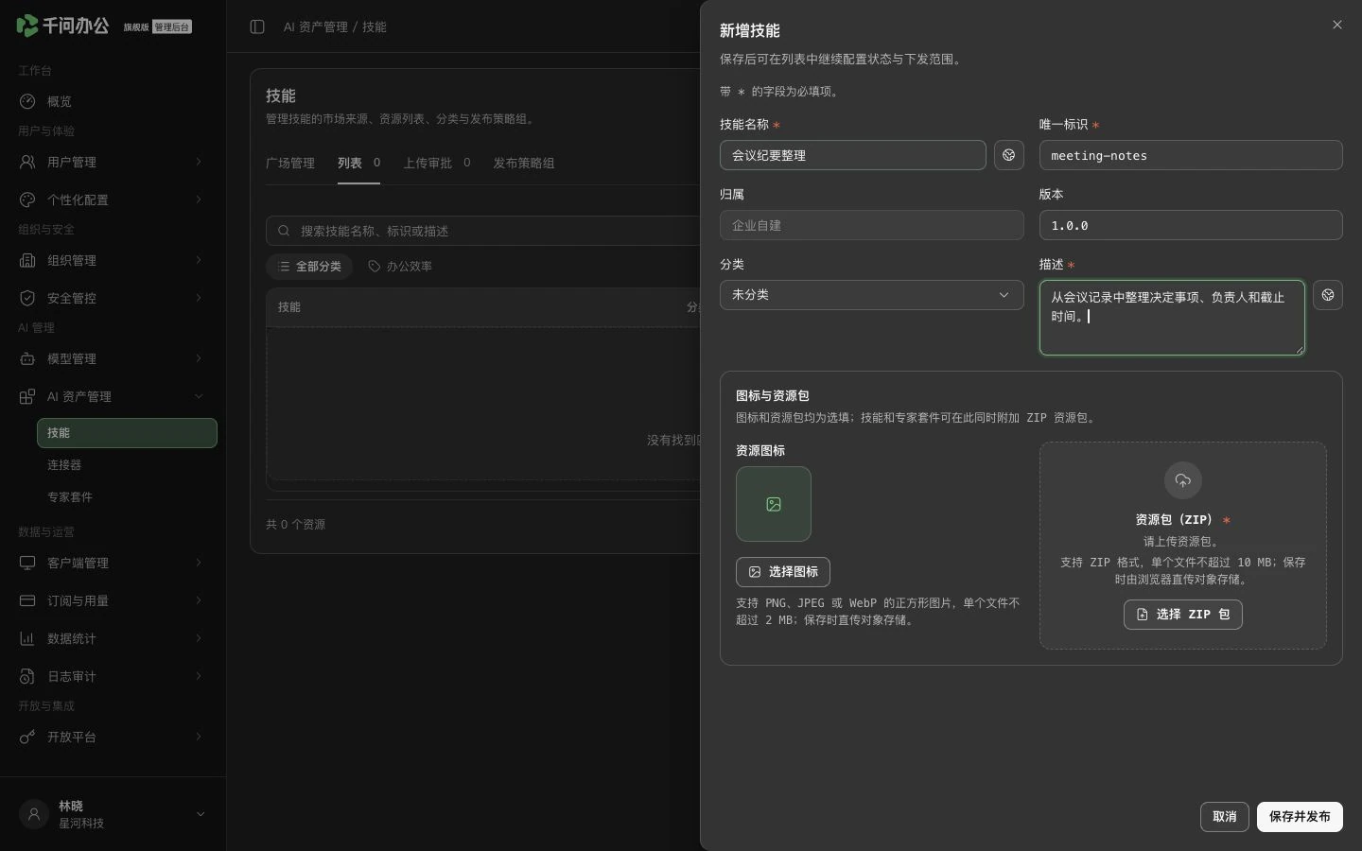Click the 全部分类 filter chip

309,267
